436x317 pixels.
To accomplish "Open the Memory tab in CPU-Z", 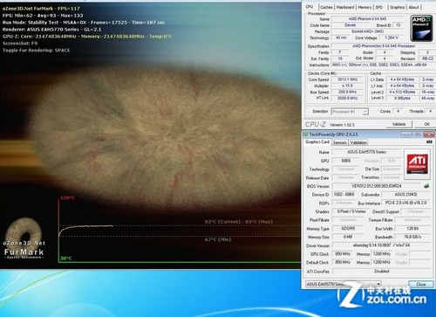I will point(364,7).
